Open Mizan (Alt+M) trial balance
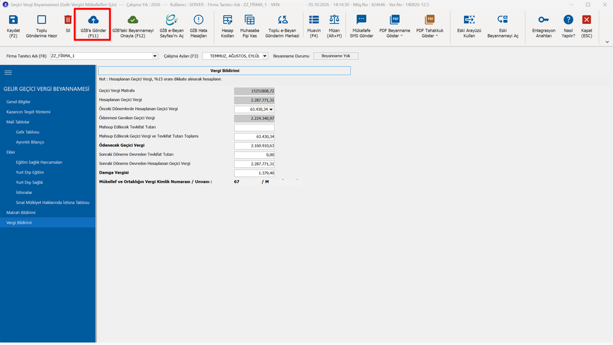This screenshot has height=345, width=613. pyautogui.click(x=334, y=26)
